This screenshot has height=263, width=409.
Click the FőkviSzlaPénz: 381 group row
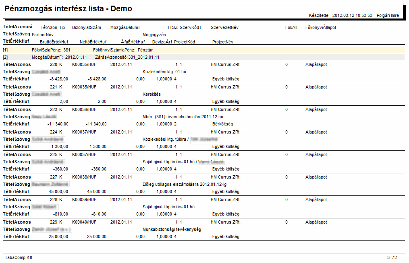(x=204, y=50)
